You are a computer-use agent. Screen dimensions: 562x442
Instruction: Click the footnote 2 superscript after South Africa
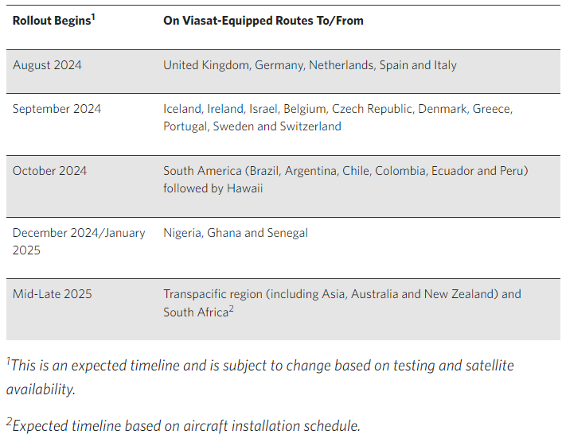tap(231, 308)
